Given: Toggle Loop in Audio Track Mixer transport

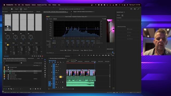Looking at the screenshot, I should [x=40, y=56].
